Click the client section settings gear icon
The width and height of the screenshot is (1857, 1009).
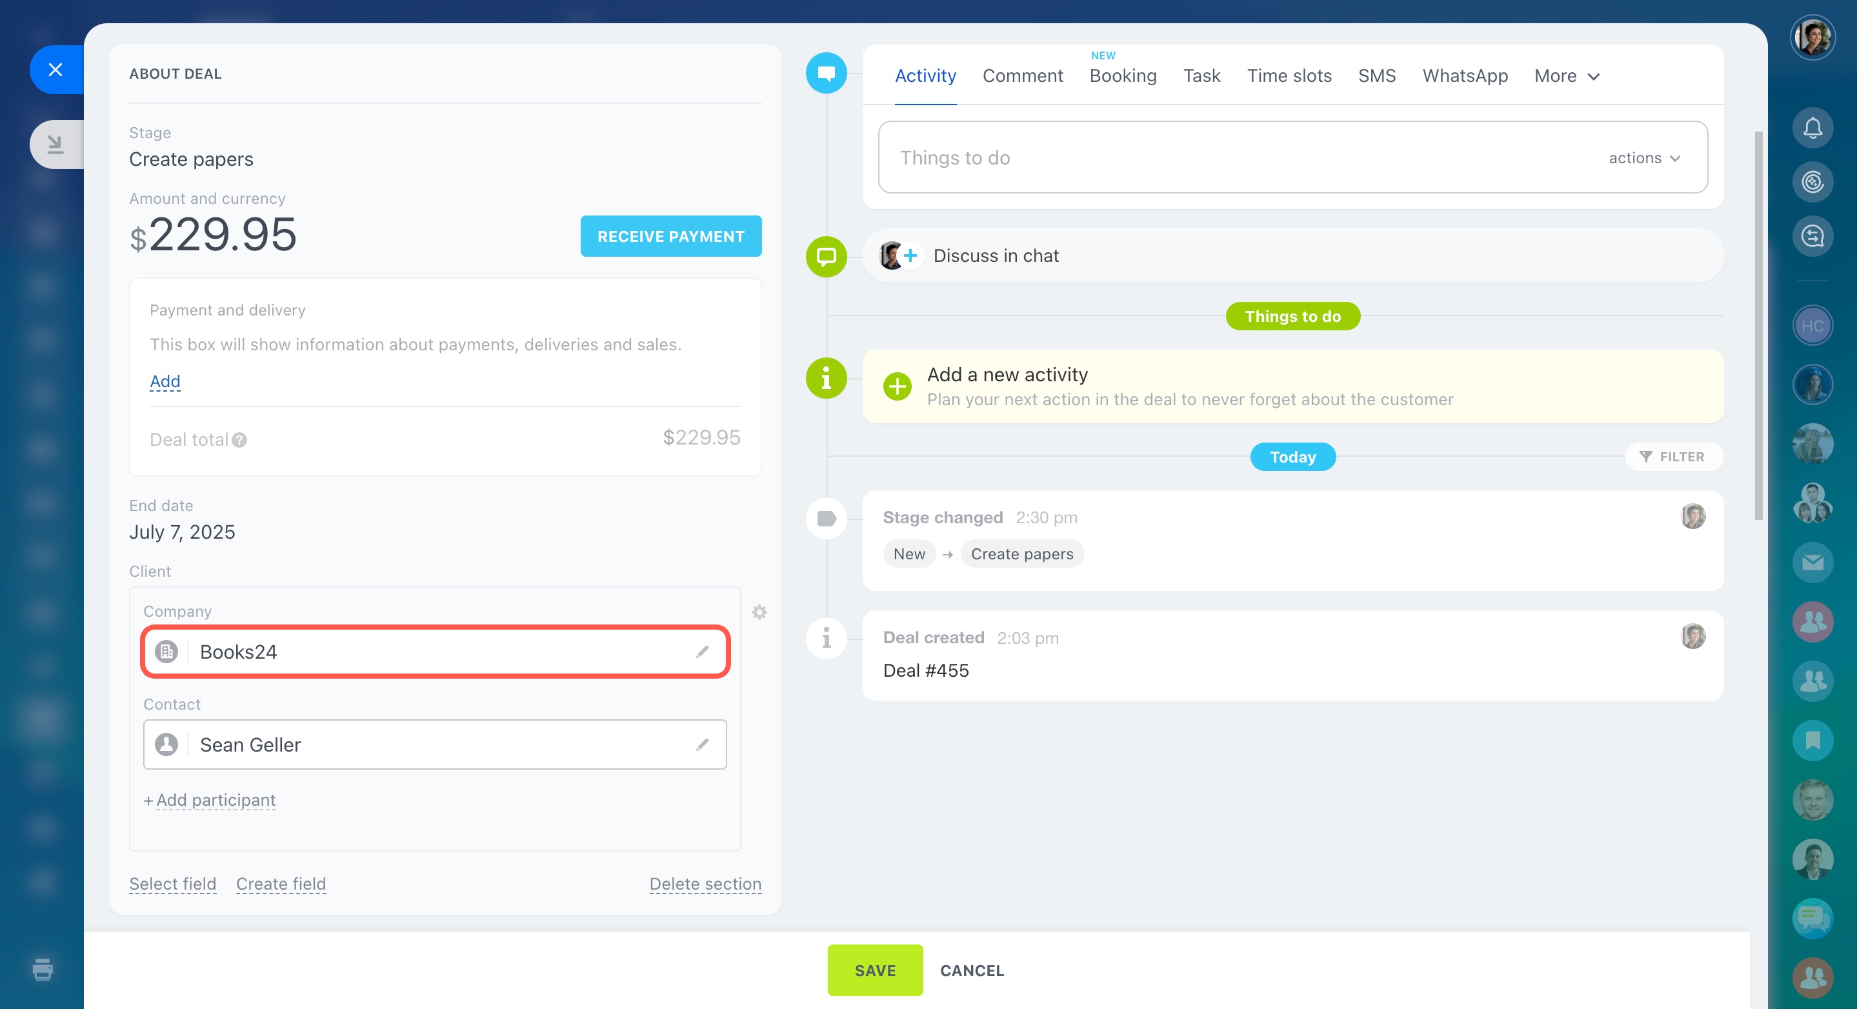(759, 612)
